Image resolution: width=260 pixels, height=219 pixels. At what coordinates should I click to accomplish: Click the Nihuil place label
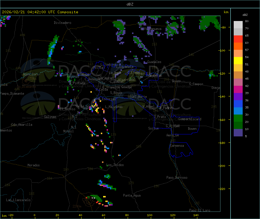[68, 131]
